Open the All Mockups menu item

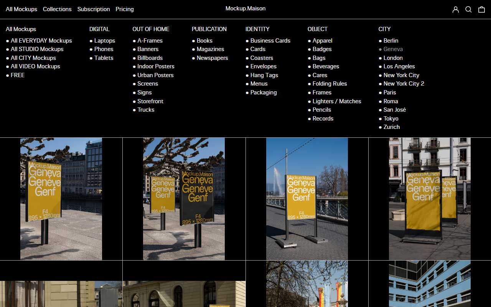[21, 9]
